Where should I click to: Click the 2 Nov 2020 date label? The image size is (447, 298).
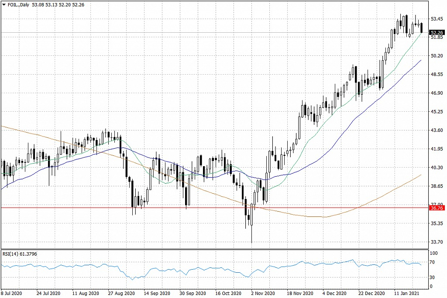click(263, 293)
